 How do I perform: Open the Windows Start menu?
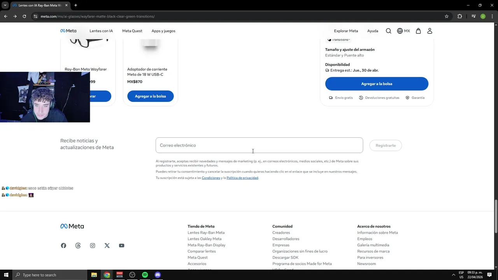(x=6, y=275)
